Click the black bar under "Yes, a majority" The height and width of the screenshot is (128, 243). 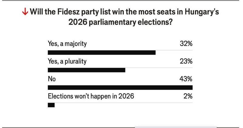[x=102, y=53]
